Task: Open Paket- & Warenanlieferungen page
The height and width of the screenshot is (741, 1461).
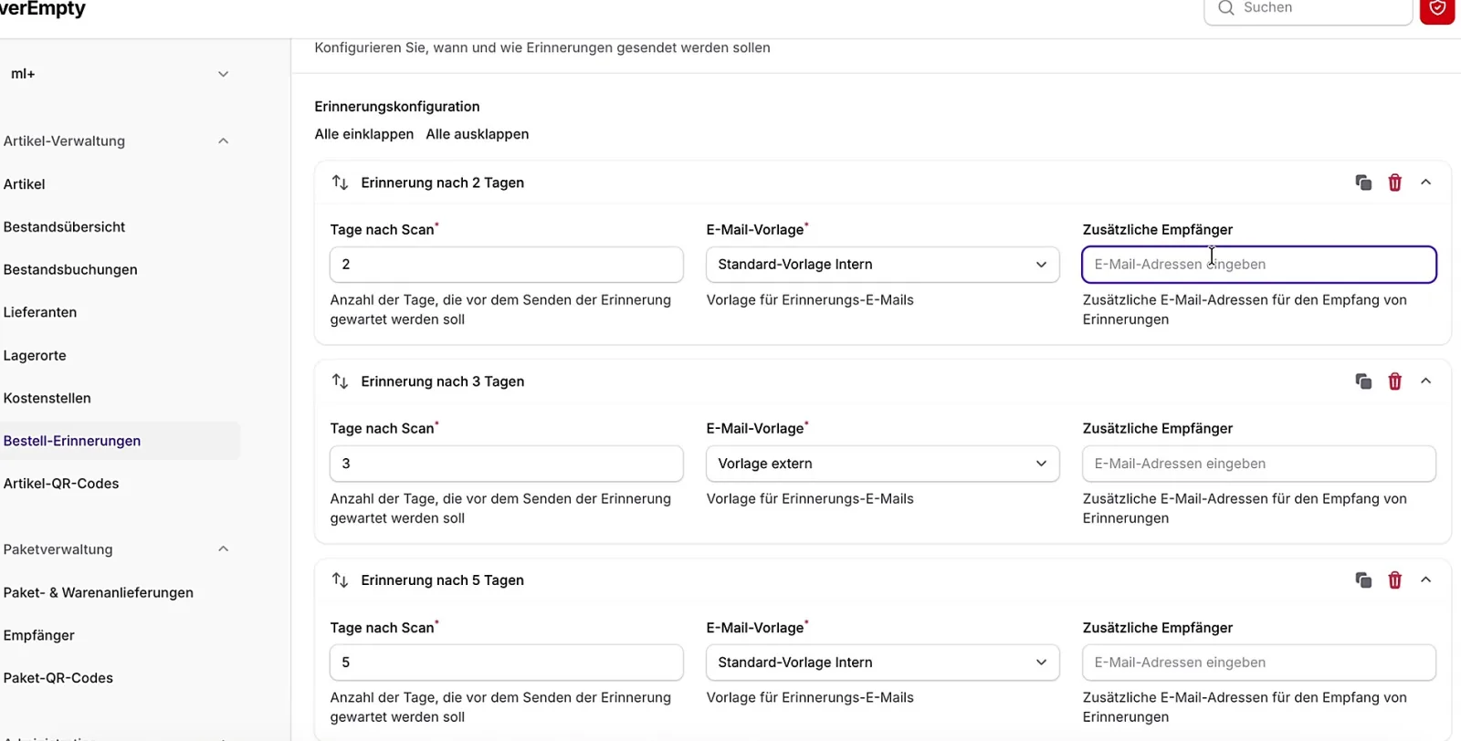Action: click(99, 593)
